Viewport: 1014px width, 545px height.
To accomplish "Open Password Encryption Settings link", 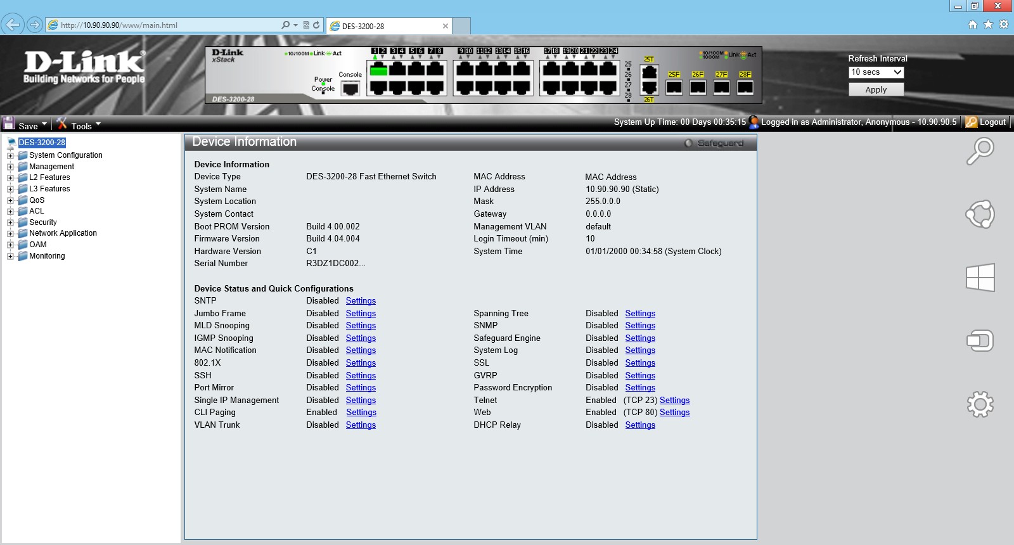I will pyautogui.click(x=640, y=388).
